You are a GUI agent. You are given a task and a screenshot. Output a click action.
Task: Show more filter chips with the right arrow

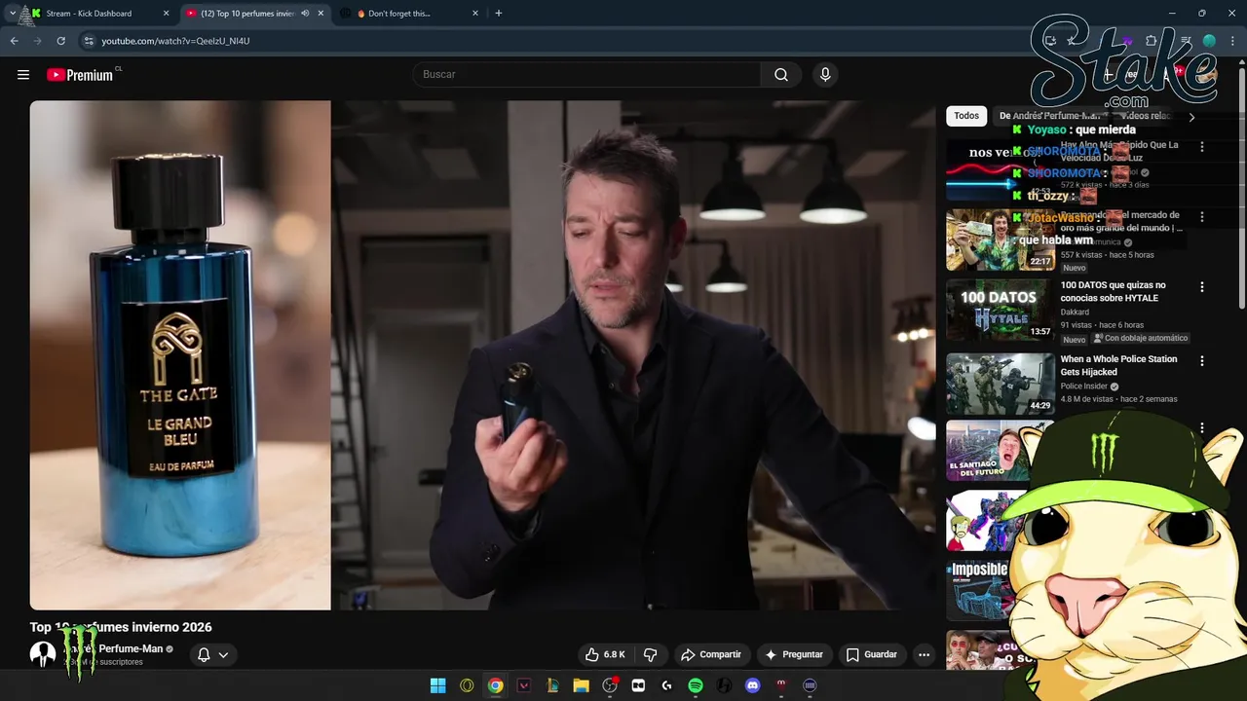(x=1190, y=117)
